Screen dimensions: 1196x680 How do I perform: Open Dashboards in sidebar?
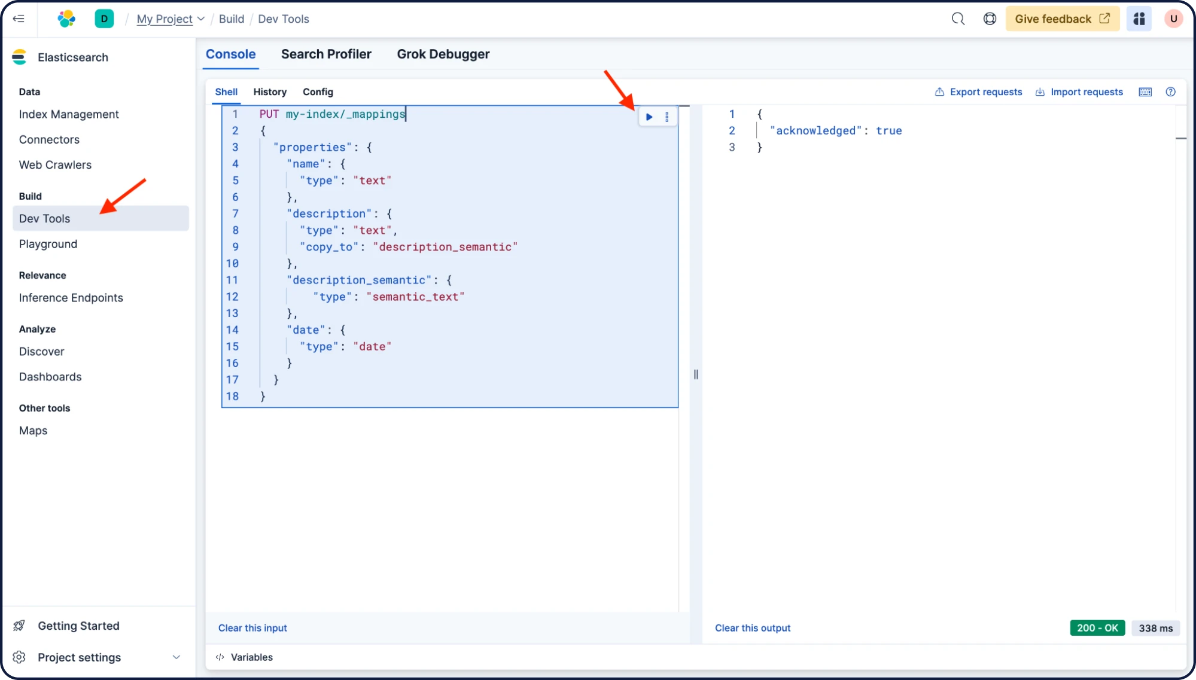[50, 377]
